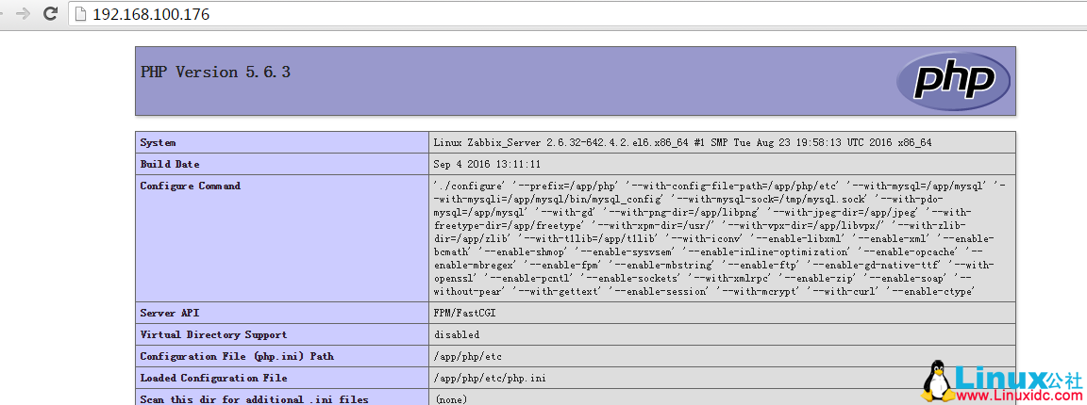1087x405 pixels.
Task: Click the 'Server API' row label
Action: point(169,313)
